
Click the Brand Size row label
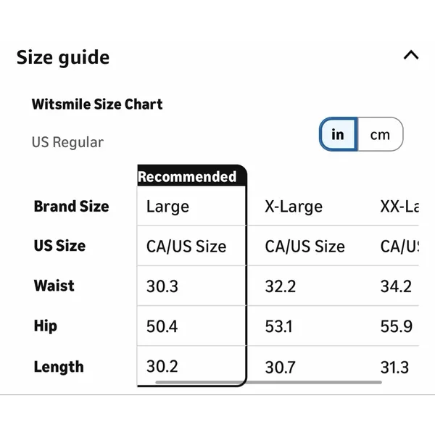coord(71,207)
